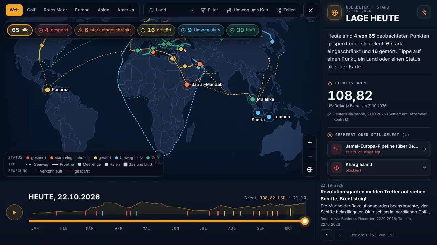Image resolution: width=437 pixels, height=245 pixels.
Task: Filter by 9 Umweg aktiv status
Action: (201, 30)
